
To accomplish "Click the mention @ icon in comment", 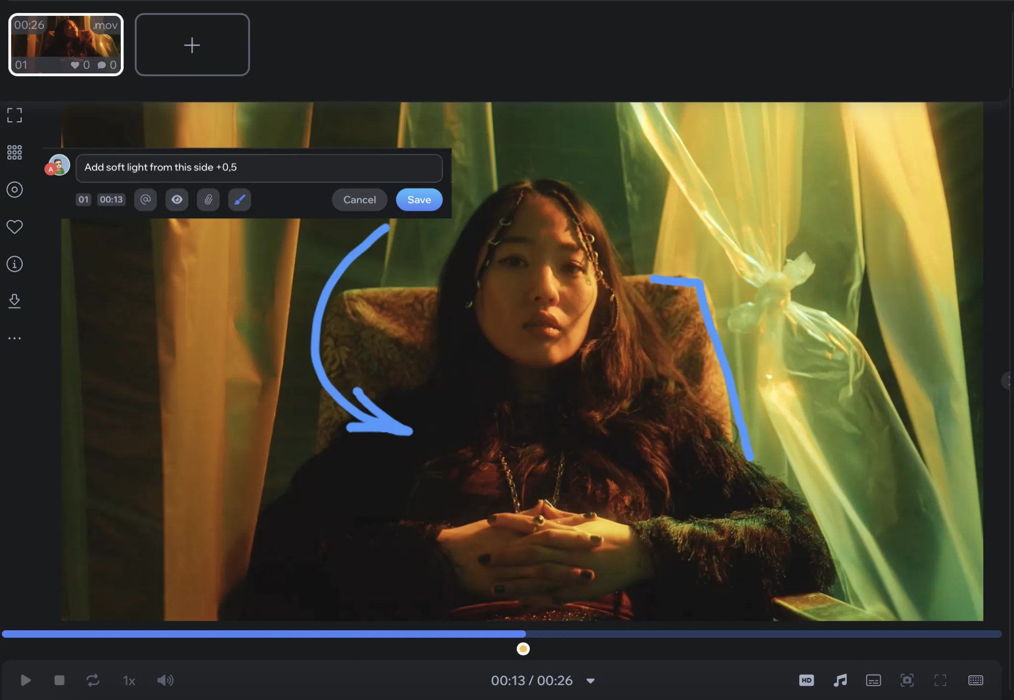I will (x=145, y=200).
